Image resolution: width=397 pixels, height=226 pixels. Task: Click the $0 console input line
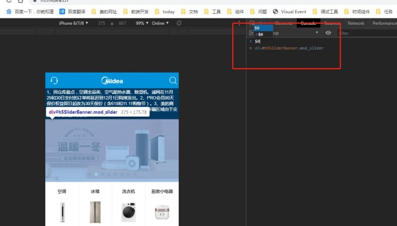(x=257, y=41)
